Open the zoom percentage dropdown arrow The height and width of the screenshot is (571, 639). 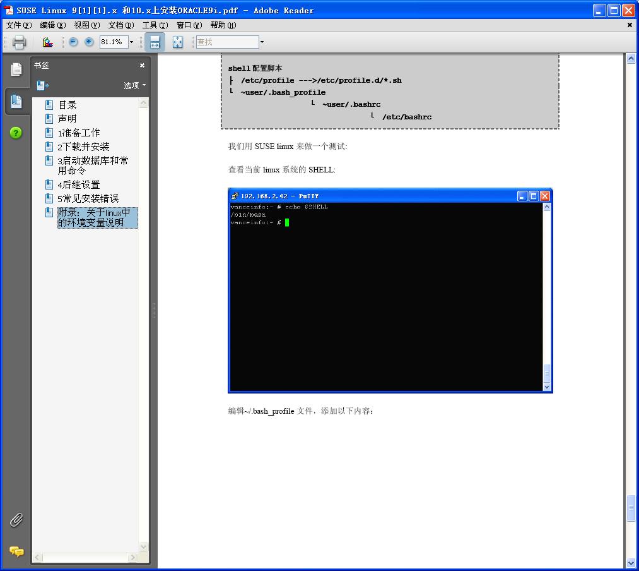[132, 42]
